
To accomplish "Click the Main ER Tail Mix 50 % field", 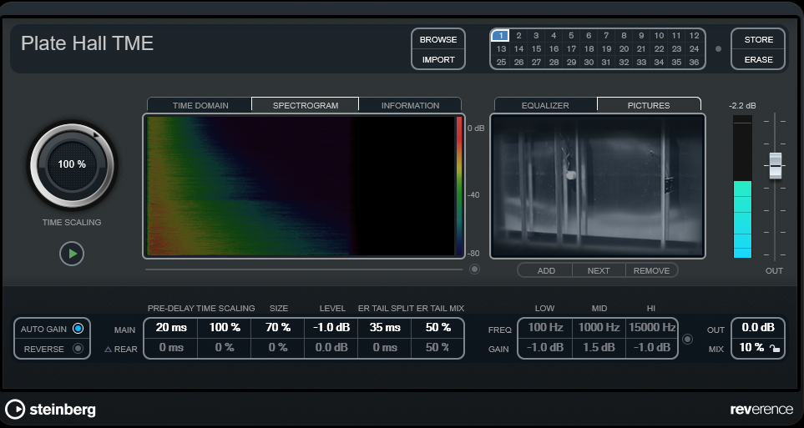I will [437, 328].
